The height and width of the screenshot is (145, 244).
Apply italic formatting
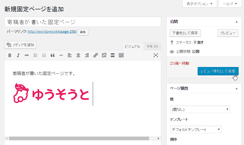point(18,55)
